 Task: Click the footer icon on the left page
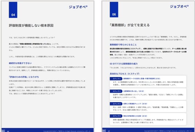3,131
